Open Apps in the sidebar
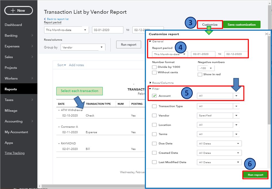This screenshot has width=272, height=189. click(9, 143)
